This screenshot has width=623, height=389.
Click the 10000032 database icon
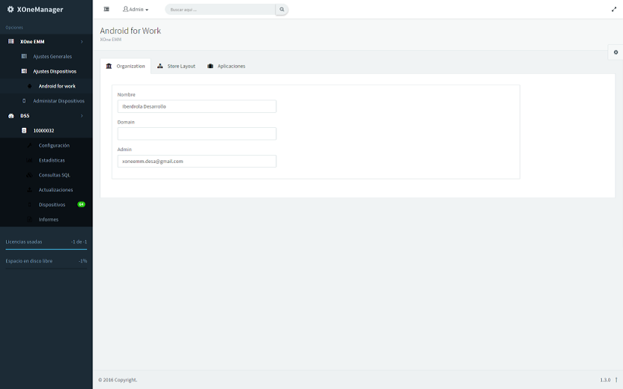click(x=24, y=130)
